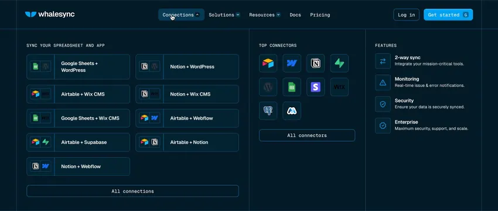This screenshot has height=211, width=498.
Task: Collapse the Connections dropdown menu
Action: [182, 15]
